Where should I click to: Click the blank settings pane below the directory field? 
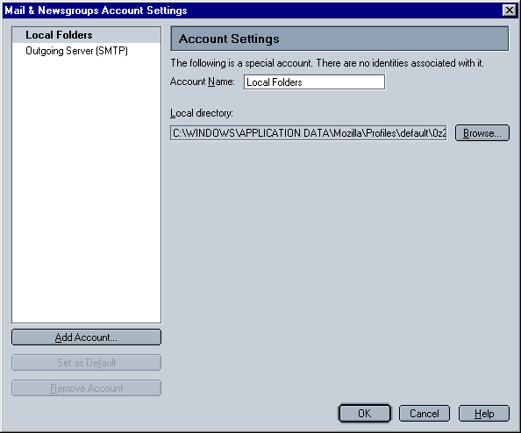(x=339, y=266)
